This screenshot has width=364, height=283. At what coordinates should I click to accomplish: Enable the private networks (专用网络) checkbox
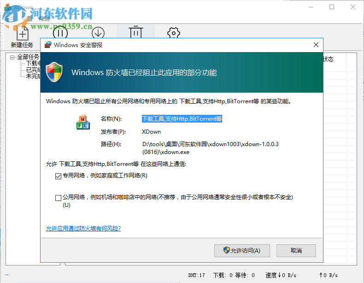[58, 176]
